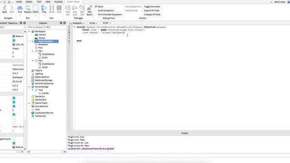The image size is (290, 163).
Task: Collapse the Workspace tree node
Action: pyautogui.click(x=29, y=32)
